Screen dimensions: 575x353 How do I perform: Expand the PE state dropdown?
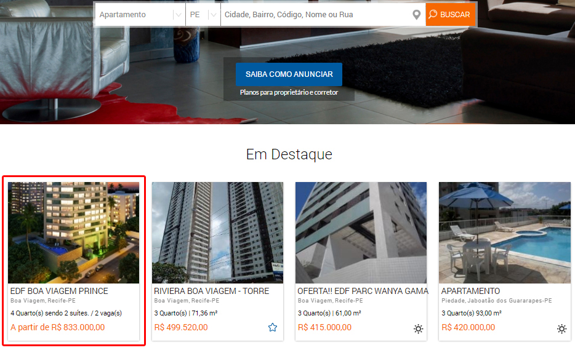tap(203, 15)
